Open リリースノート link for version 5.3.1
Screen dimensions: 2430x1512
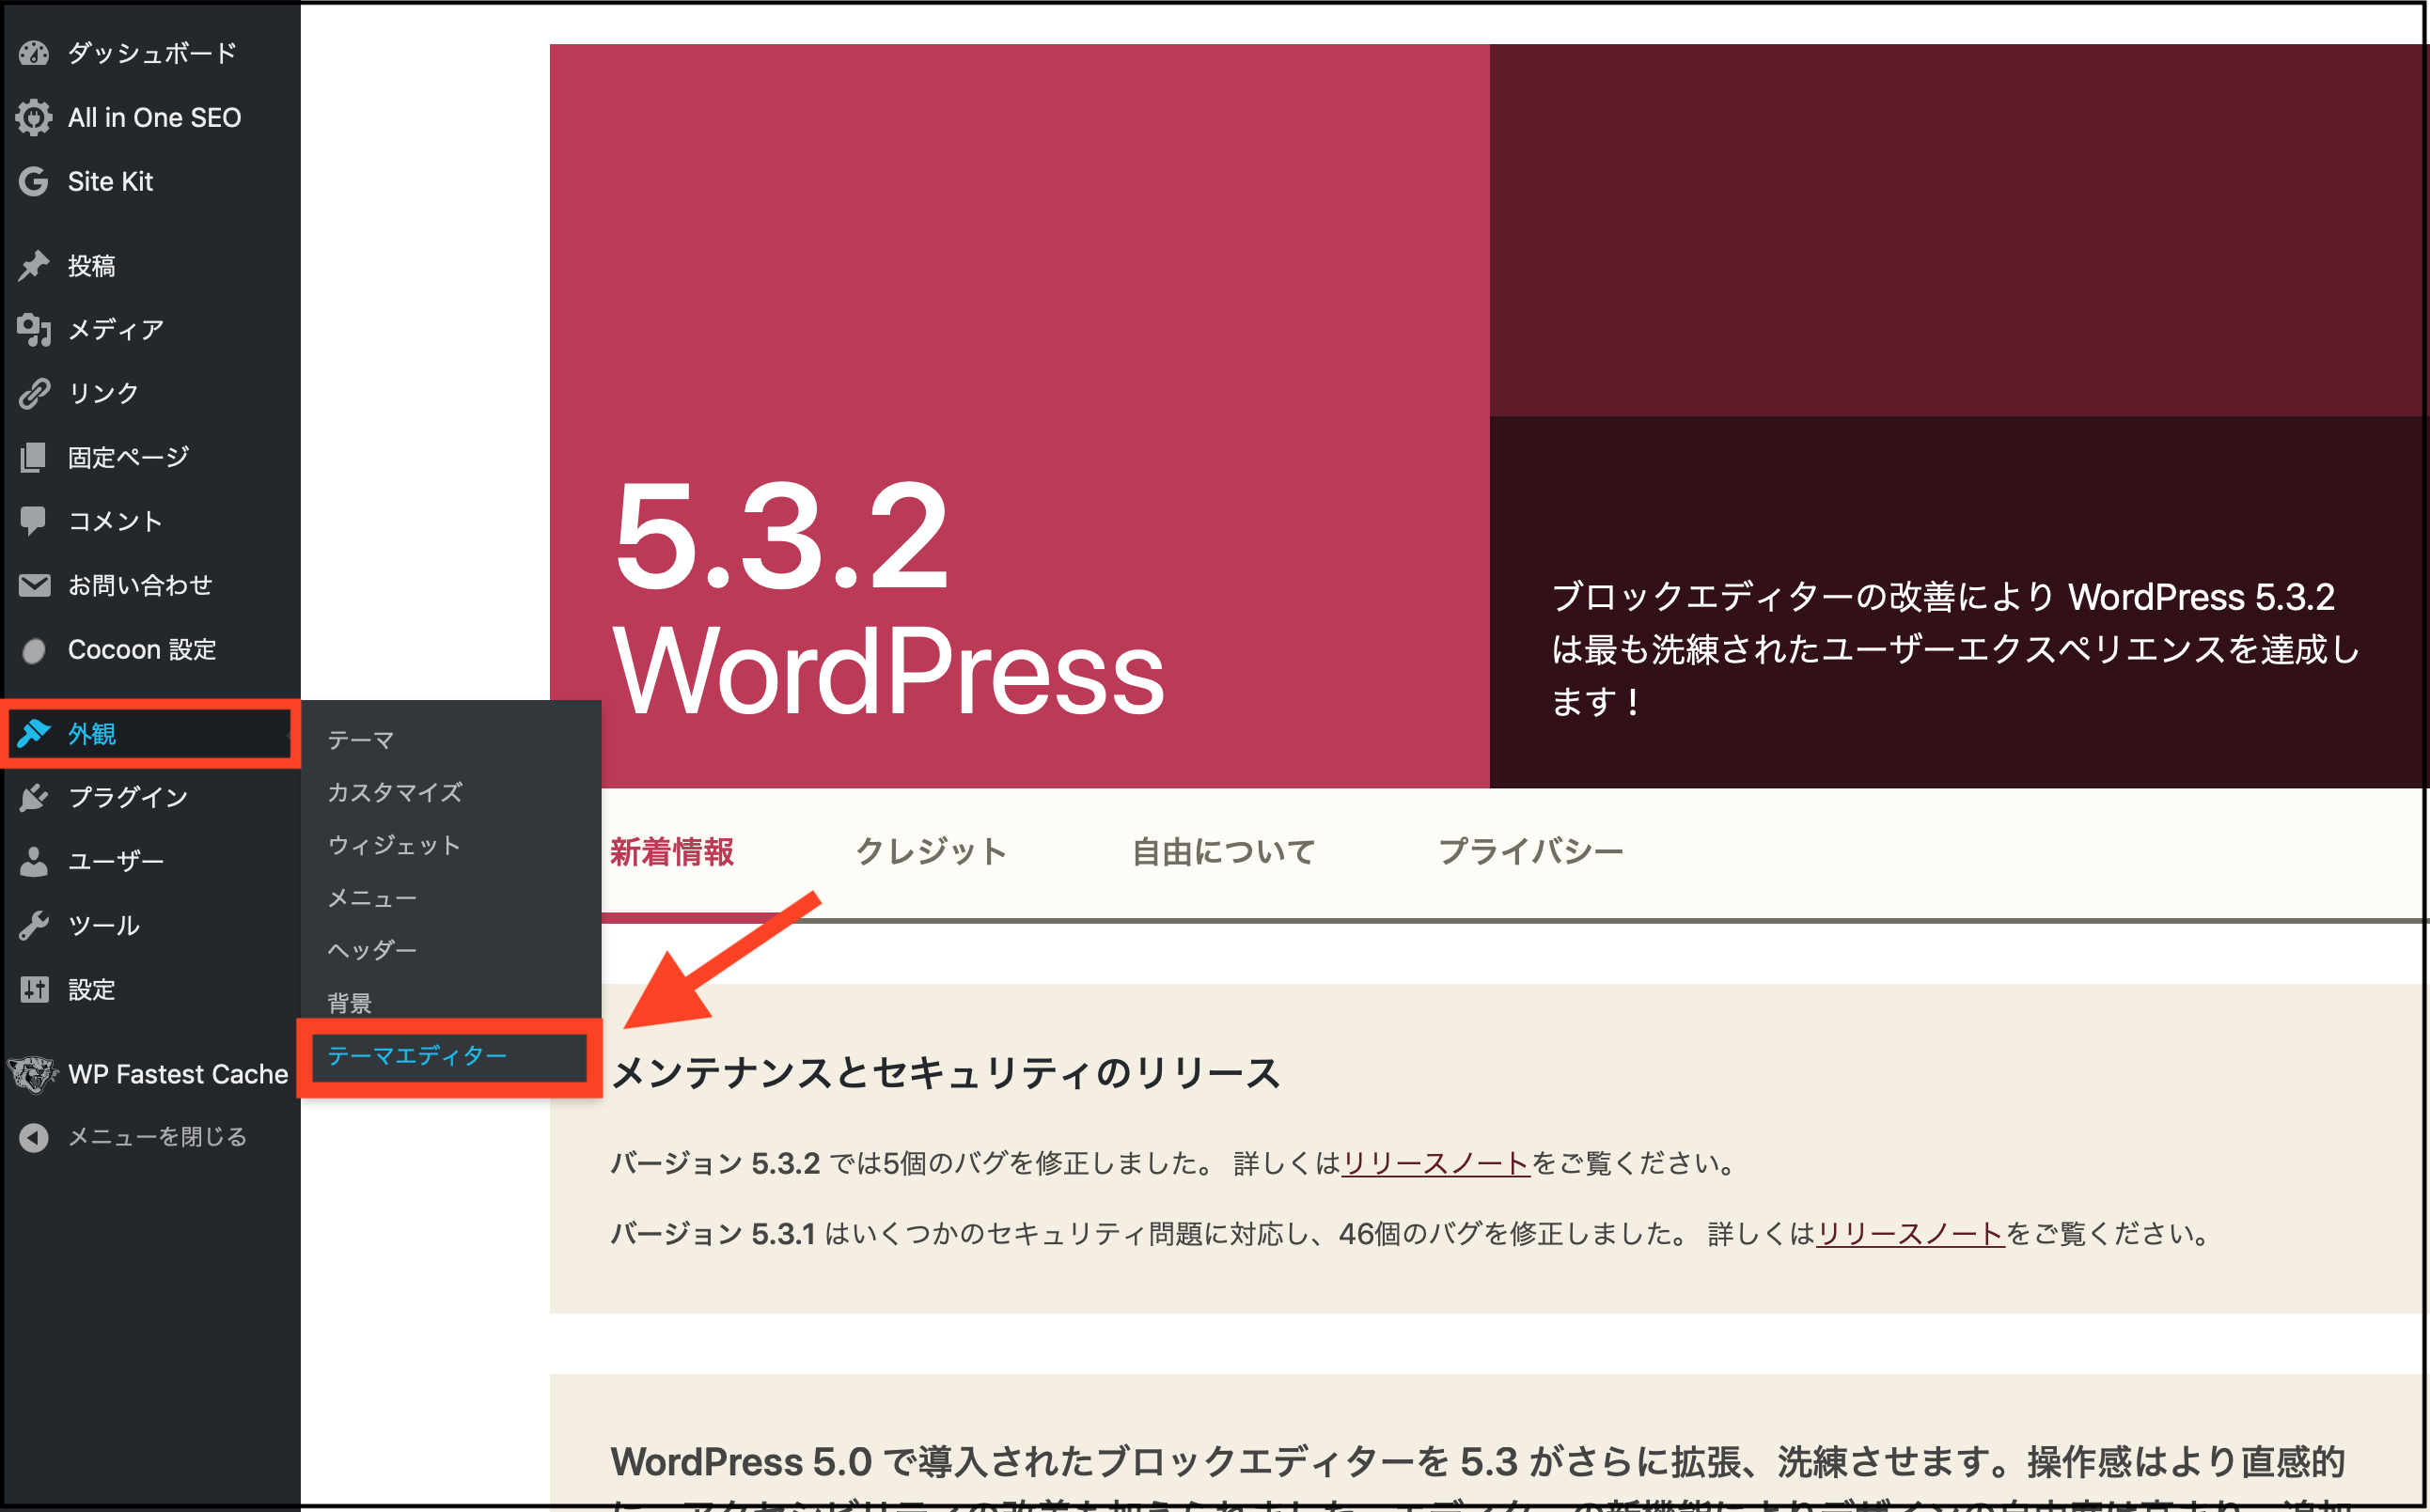click(x=1910, y=1234)
